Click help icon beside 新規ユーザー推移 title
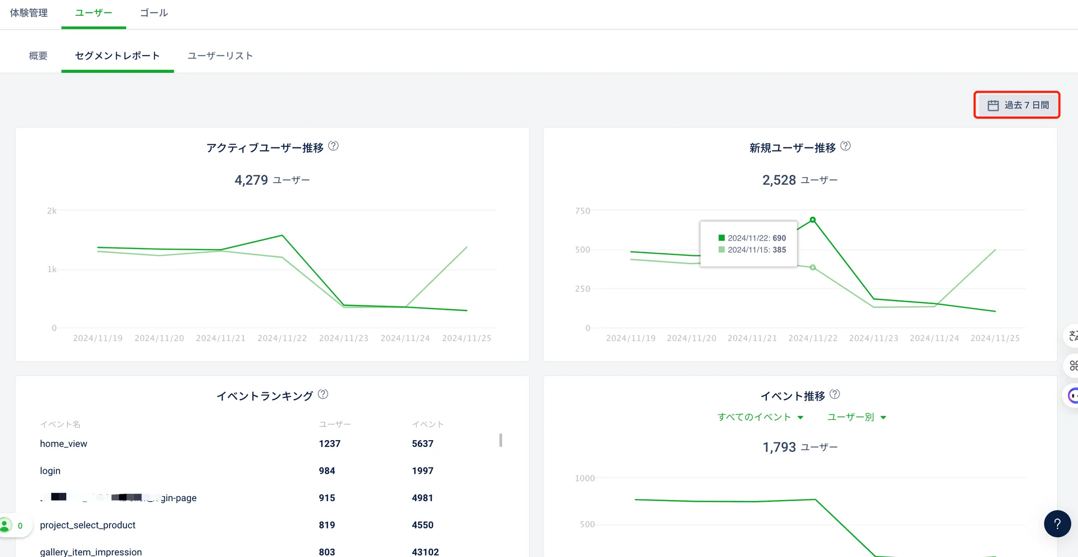The image size is (1078, 557). coord(845,146)
